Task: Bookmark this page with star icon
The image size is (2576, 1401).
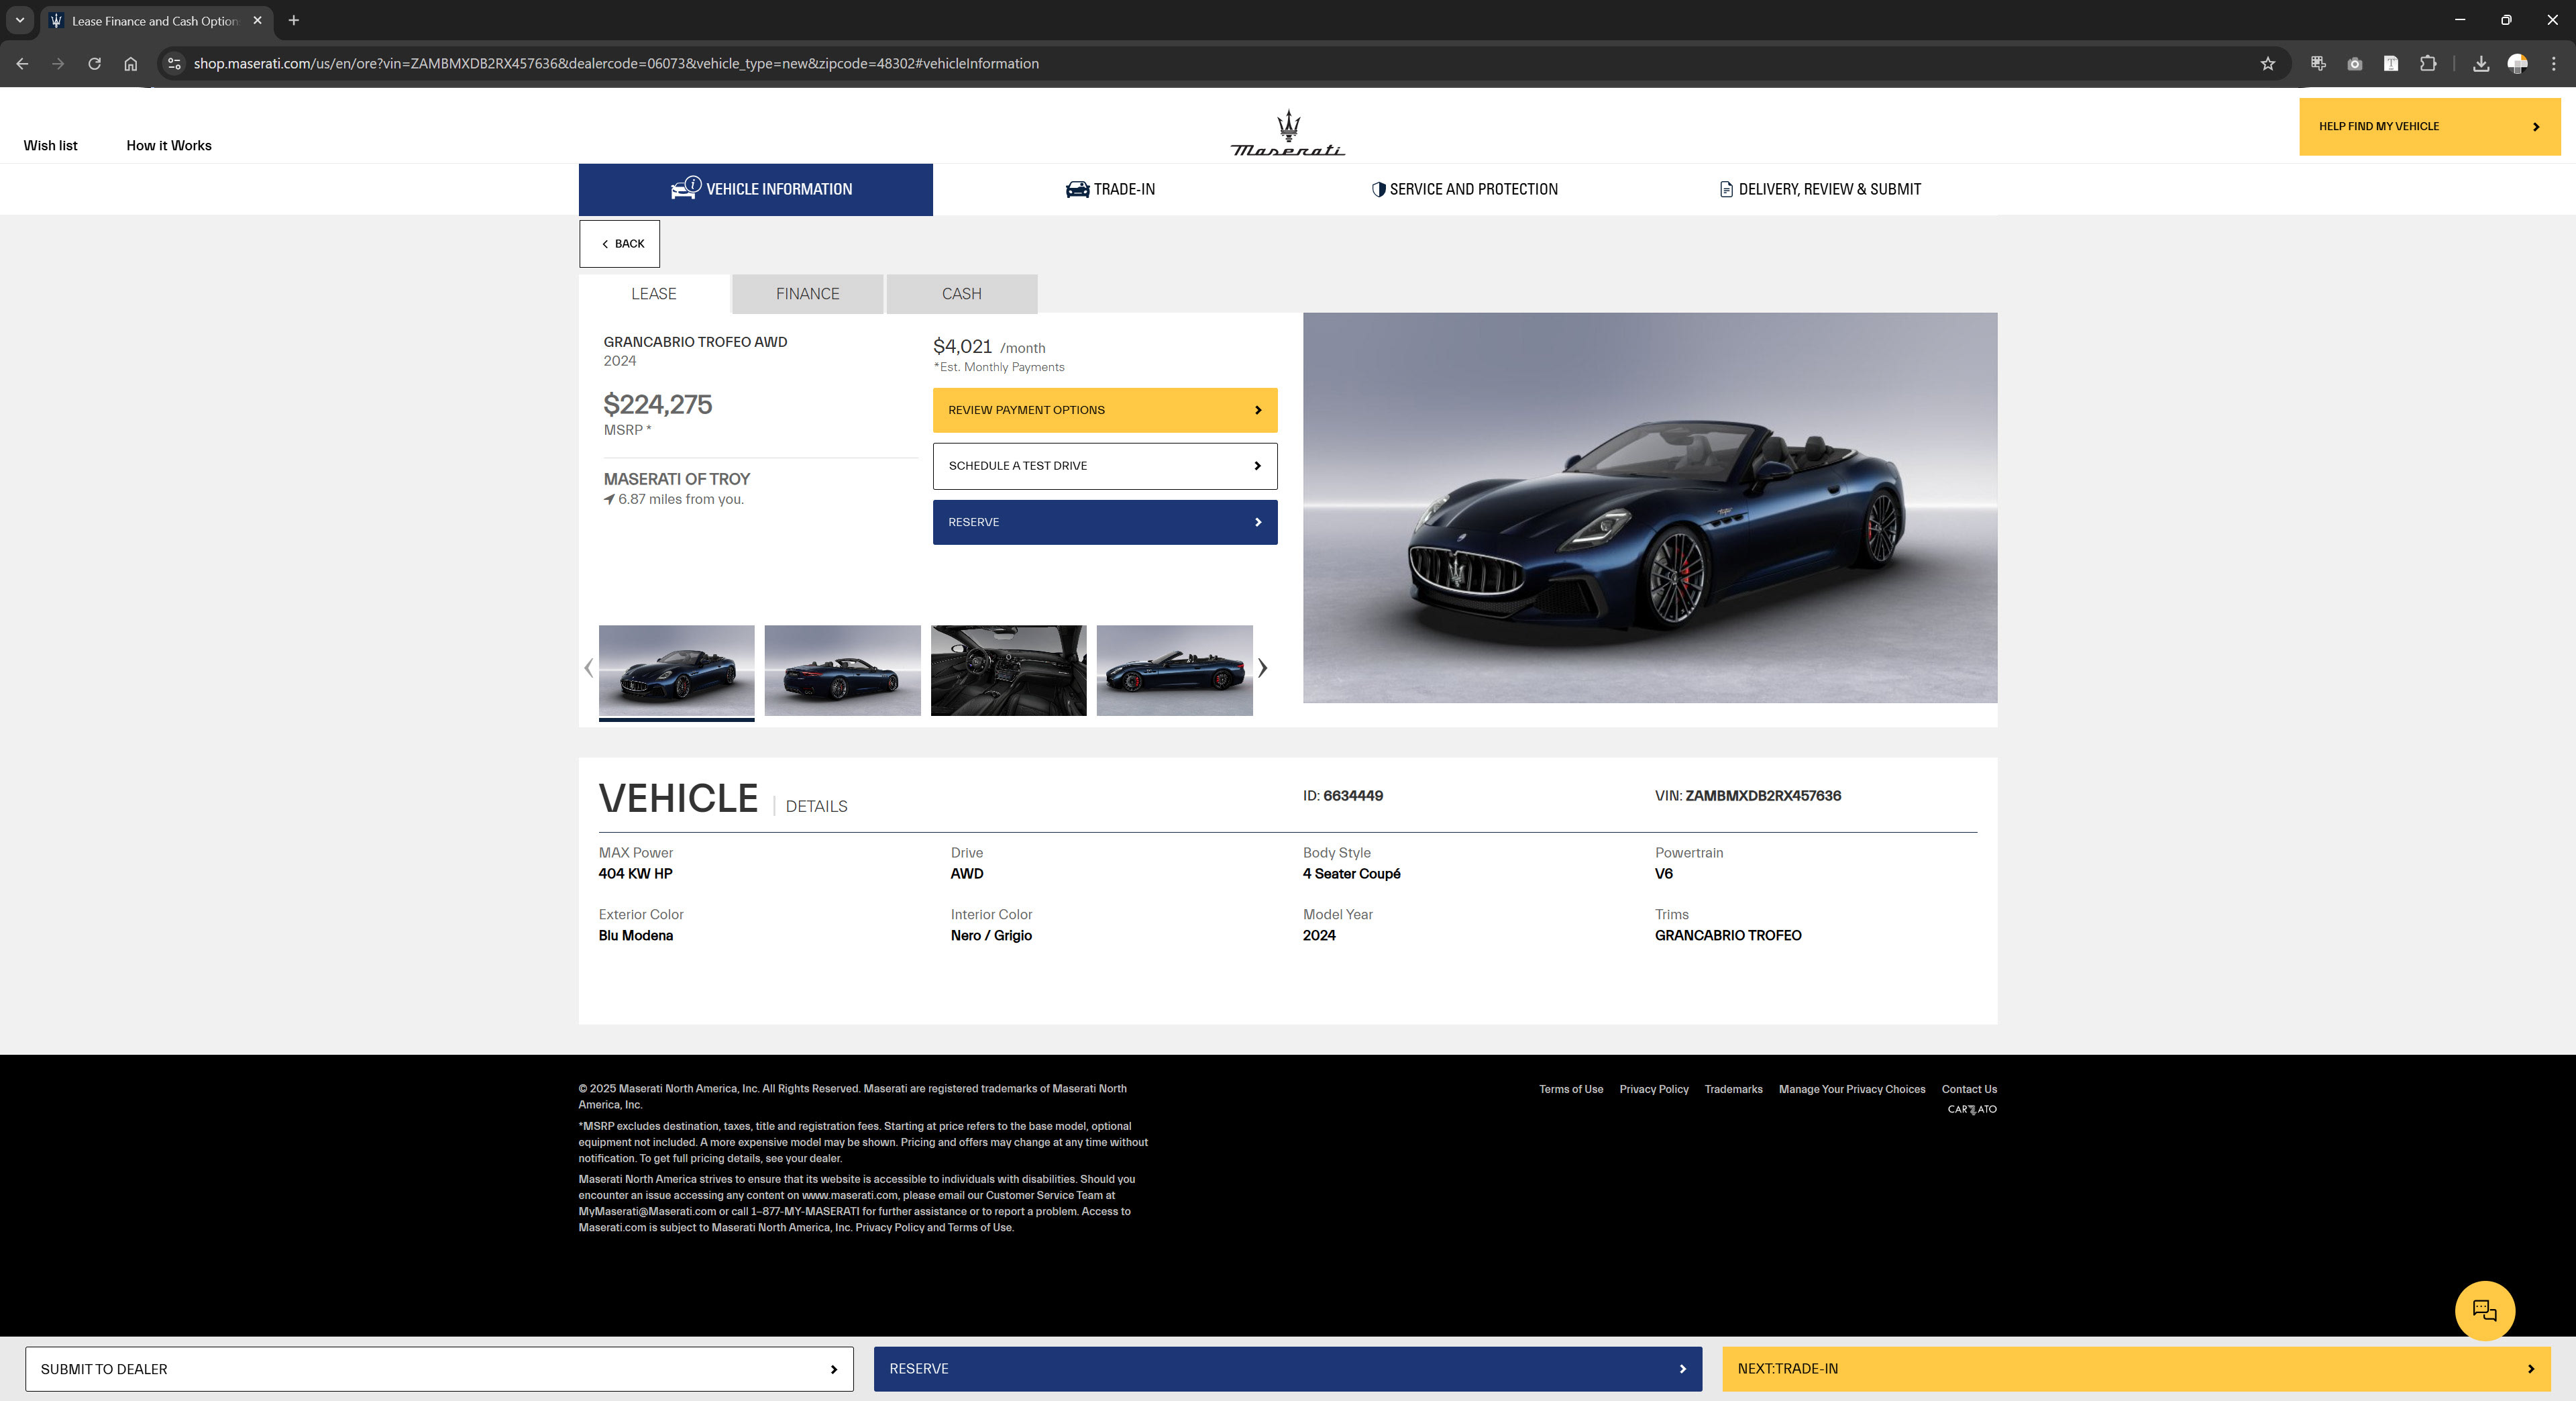Action: [2268, 63]
